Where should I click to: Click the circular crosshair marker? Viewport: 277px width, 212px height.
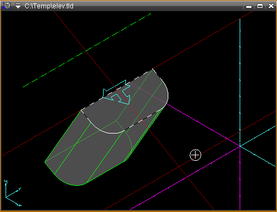(x=195, y=155)
